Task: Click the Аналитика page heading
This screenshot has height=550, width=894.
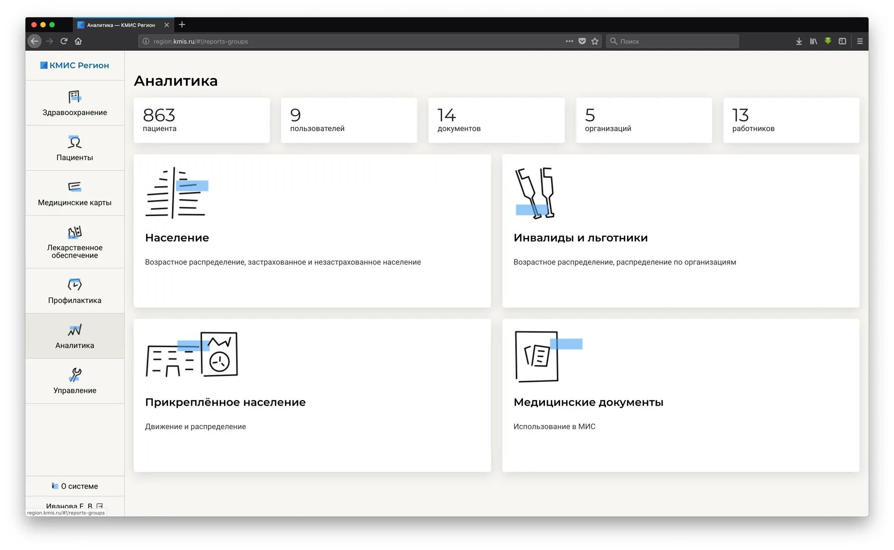Action: pos(176,81)
